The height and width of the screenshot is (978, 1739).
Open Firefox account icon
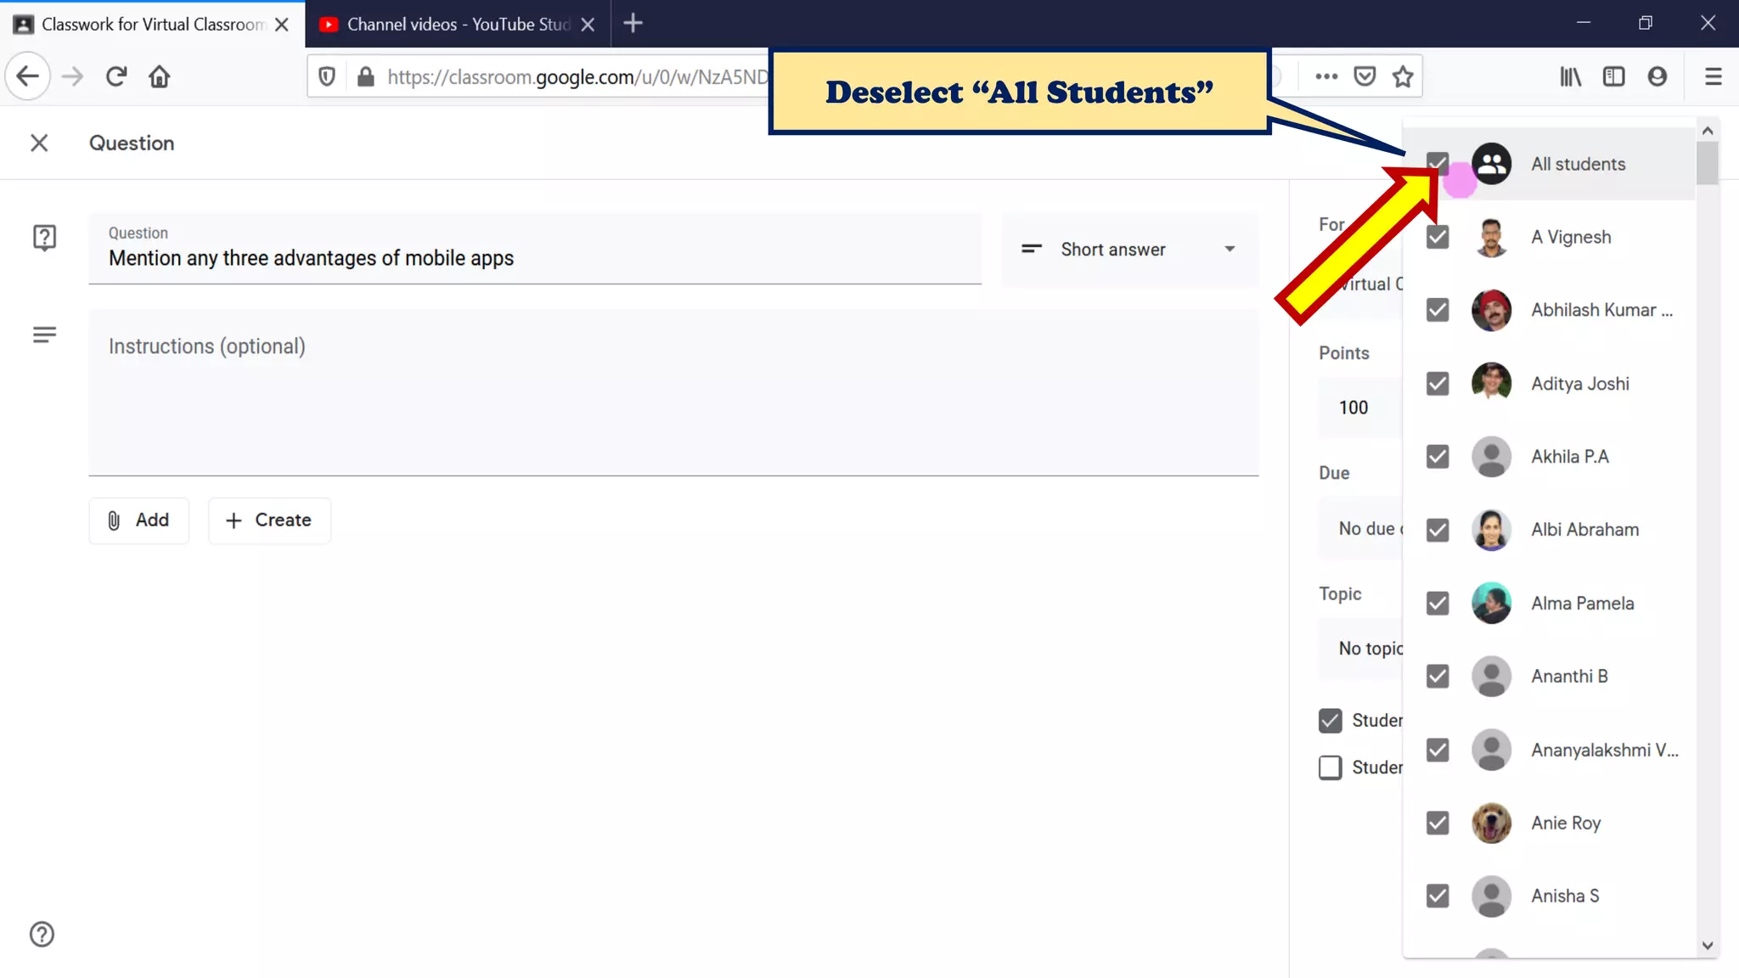(x=1657, y=76)
